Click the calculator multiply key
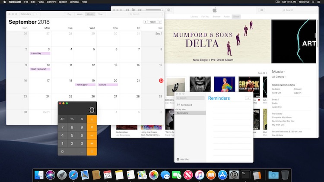This screenshot has height=182, width=324. [92, 127]
